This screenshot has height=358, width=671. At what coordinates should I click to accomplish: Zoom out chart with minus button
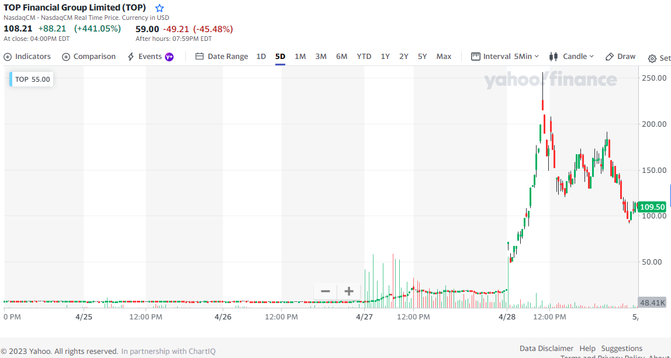[325, 291]
